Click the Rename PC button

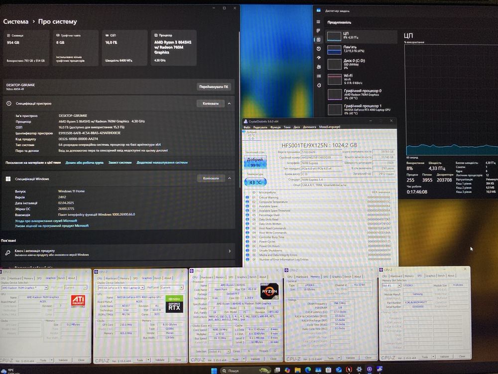[214, 87]
